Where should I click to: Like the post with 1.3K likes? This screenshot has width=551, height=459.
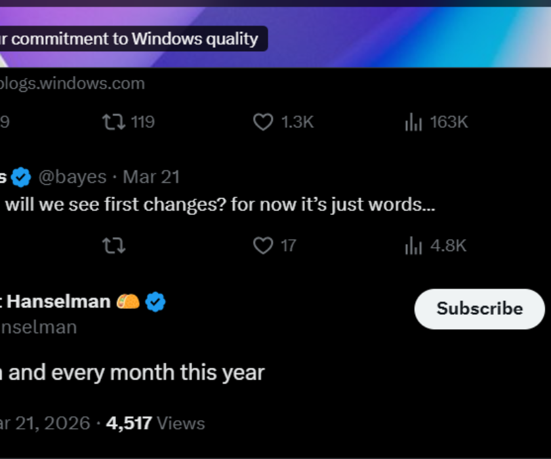click(263, 121)
